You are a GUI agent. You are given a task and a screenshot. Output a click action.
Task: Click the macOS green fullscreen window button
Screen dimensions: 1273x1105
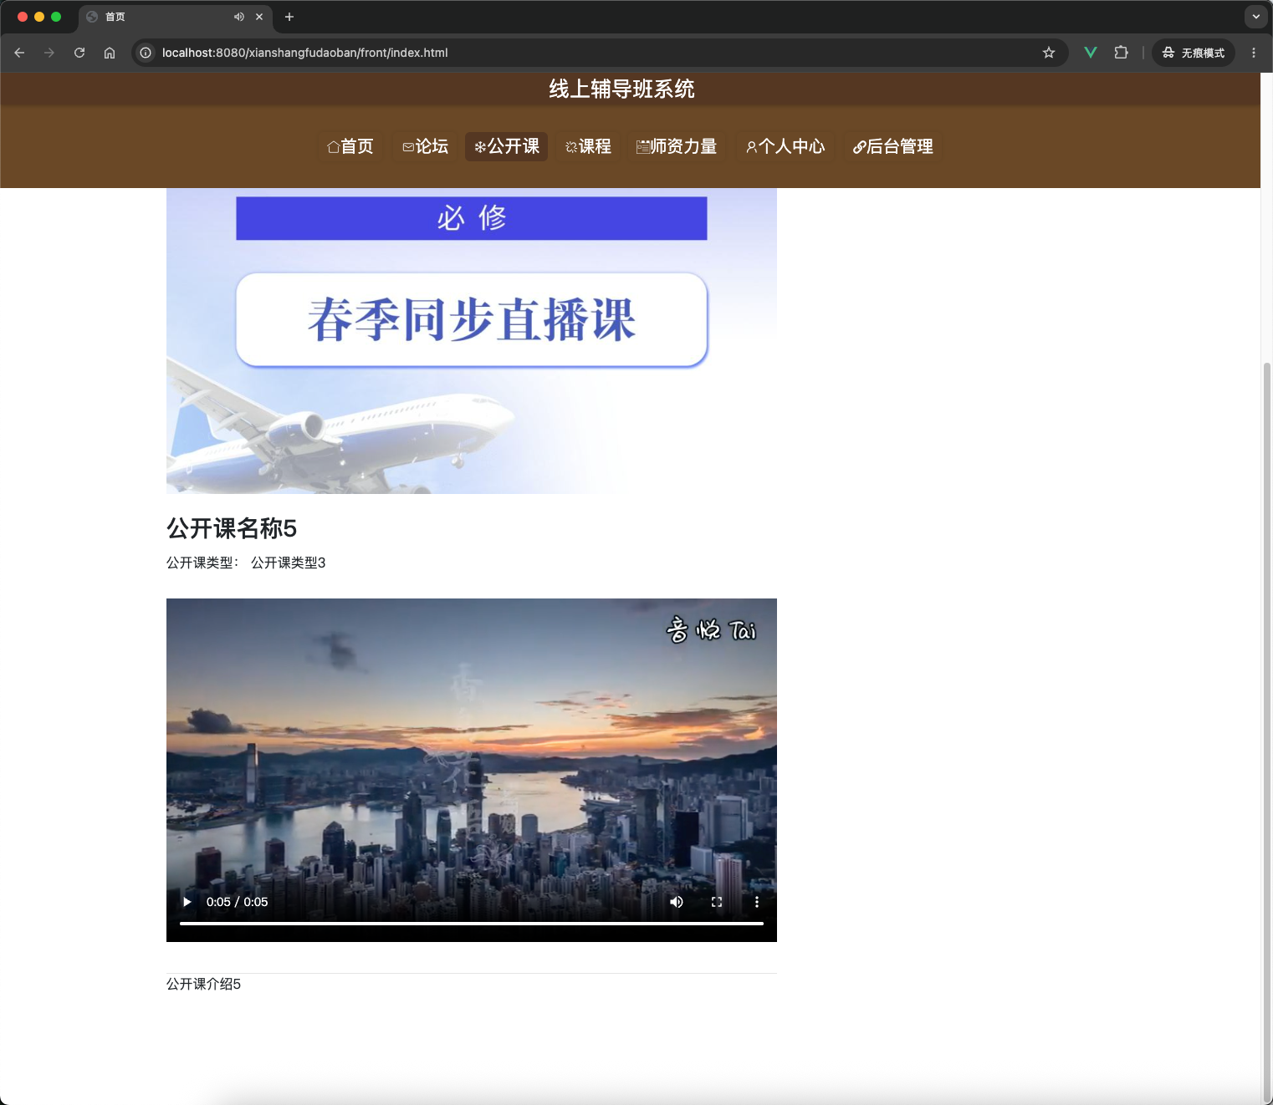coord(56,17)
